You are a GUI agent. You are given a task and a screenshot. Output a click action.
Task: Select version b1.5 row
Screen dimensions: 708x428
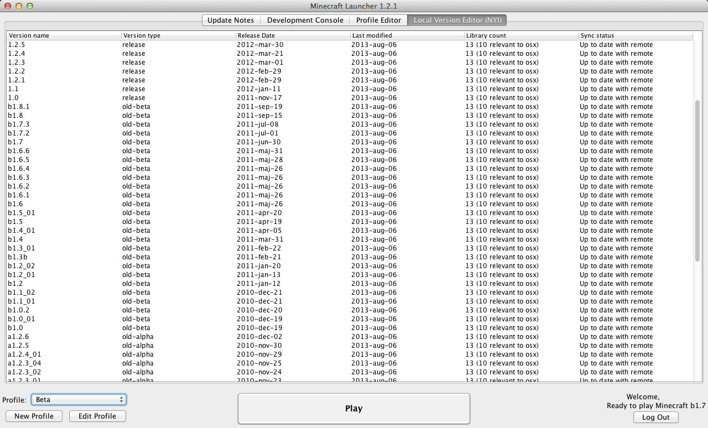coord(350,222)
